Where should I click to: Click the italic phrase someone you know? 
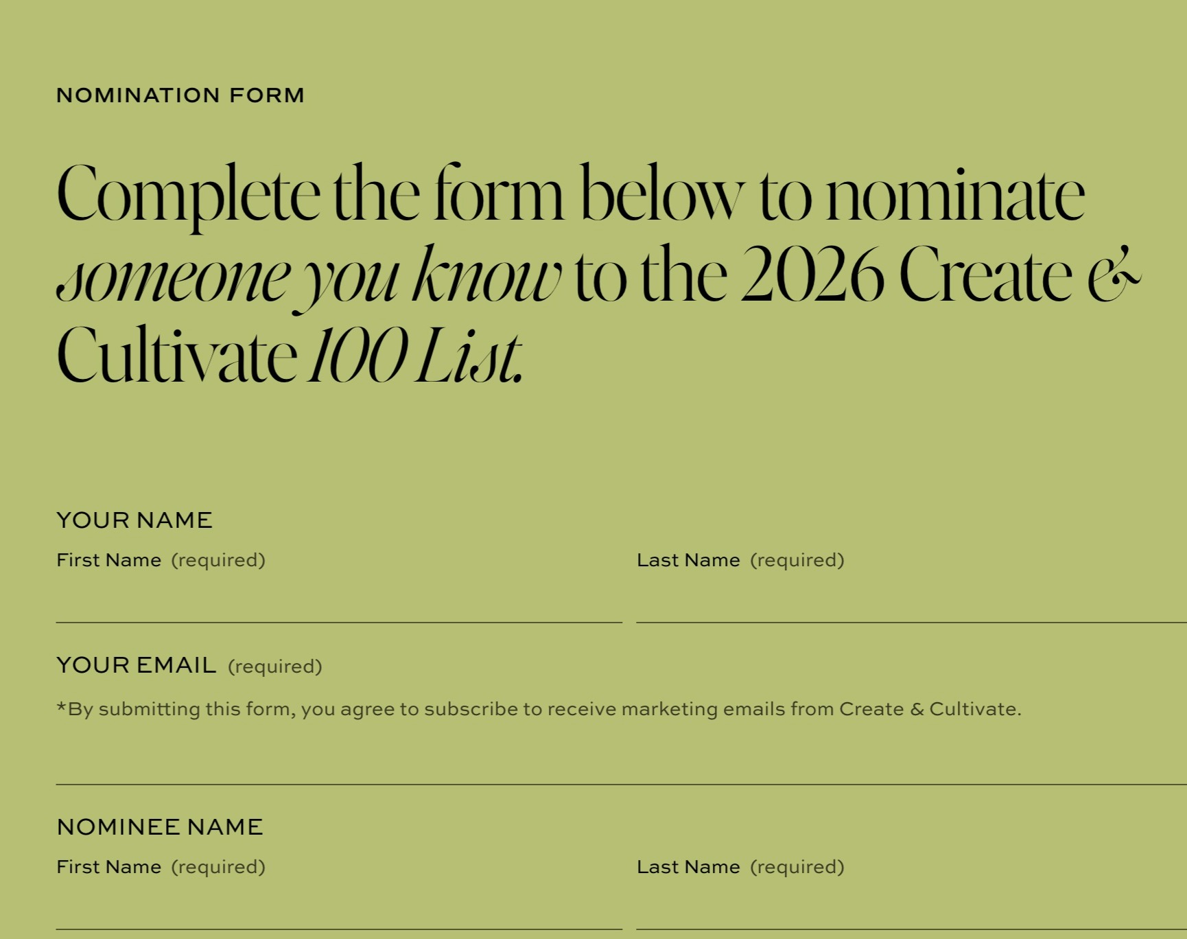309,275
